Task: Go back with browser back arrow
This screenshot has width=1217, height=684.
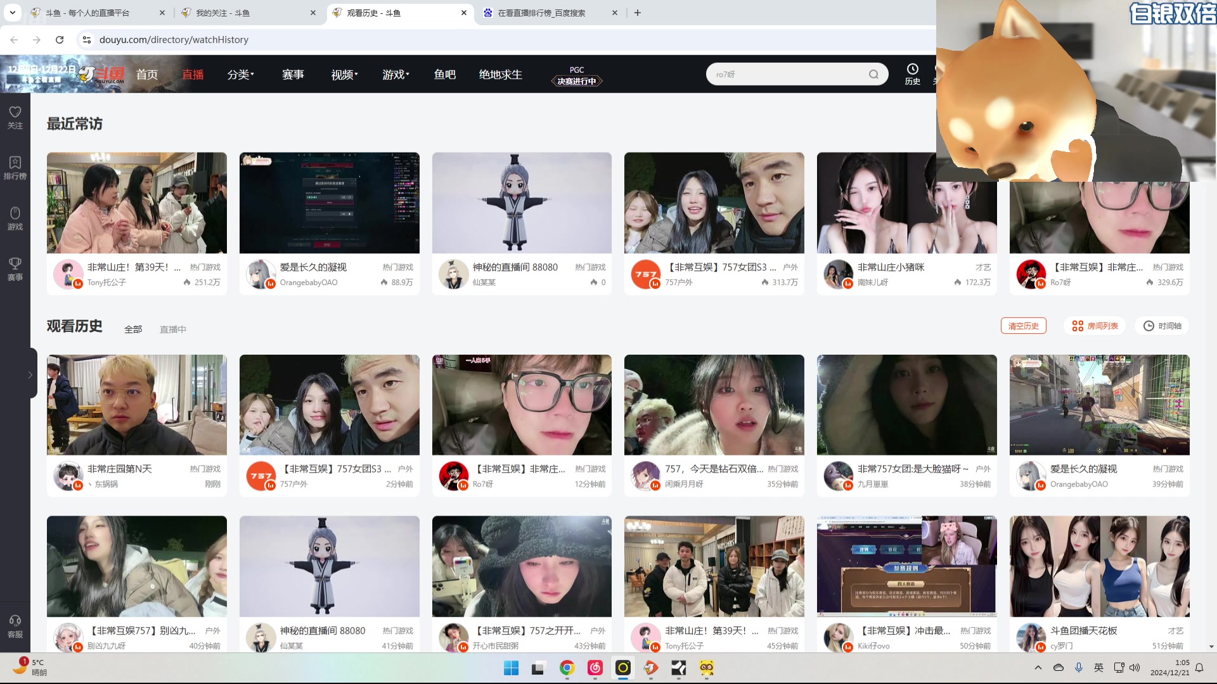Action: [14, 39]
